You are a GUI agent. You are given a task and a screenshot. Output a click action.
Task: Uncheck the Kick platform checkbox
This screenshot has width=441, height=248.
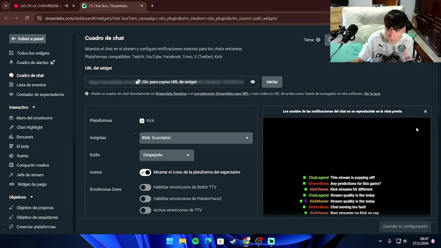coord(142,121)
